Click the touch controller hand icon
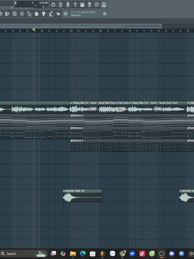Screen dimensions: 194x259 [x=58, y=14]
